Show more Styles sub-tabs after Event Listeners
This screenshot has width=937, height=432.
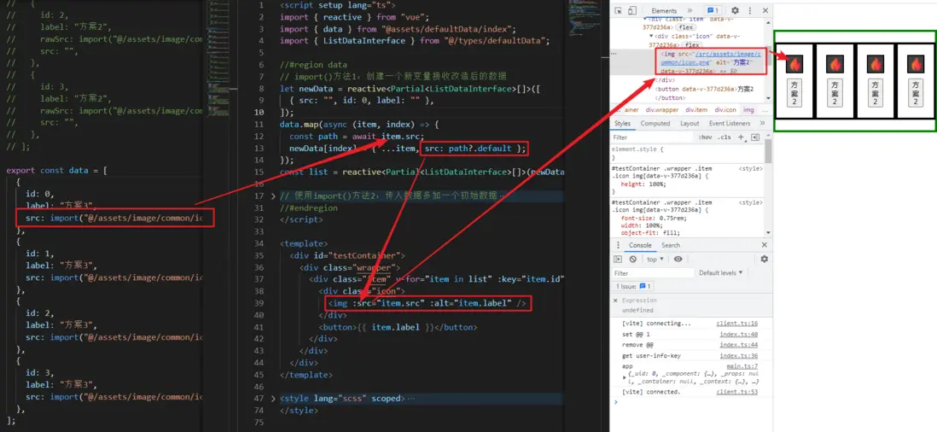(x=763, y=123)
